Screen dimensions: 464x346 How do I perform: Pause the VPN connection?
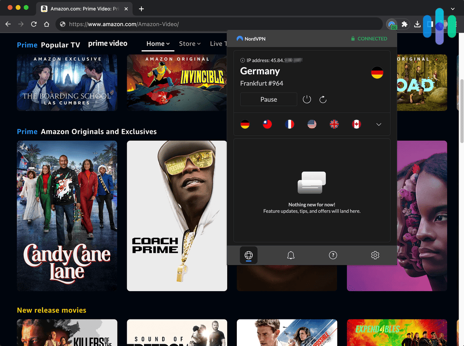coord(268,99)
